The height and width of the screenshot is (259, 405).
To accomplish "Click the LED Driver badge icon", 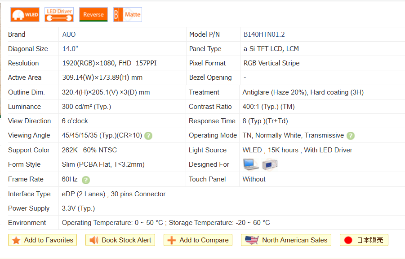I will 59,14.
